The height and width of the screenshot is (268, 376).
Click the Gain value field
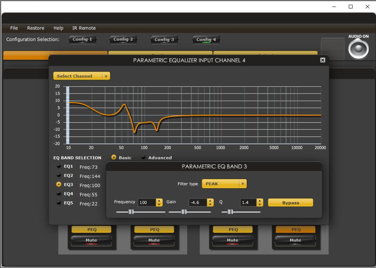[198, 202]
